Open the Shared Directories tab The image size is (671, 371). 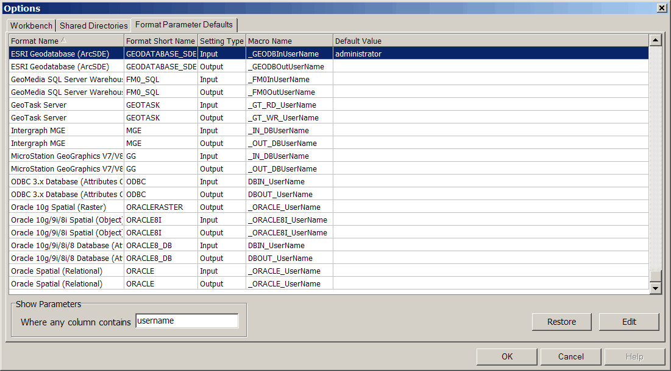pos(93,26)
